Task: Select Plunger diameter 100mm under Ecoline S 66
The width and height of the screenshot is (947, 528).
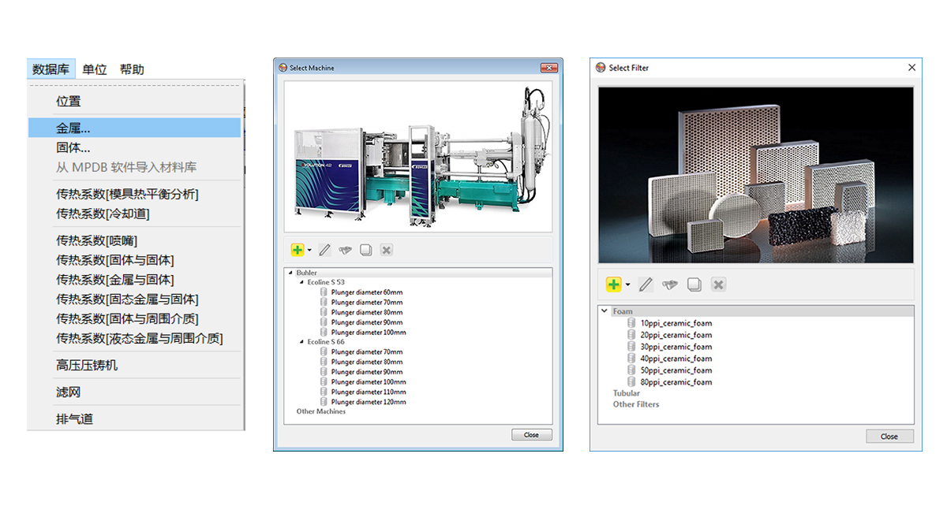Action: 369,382
